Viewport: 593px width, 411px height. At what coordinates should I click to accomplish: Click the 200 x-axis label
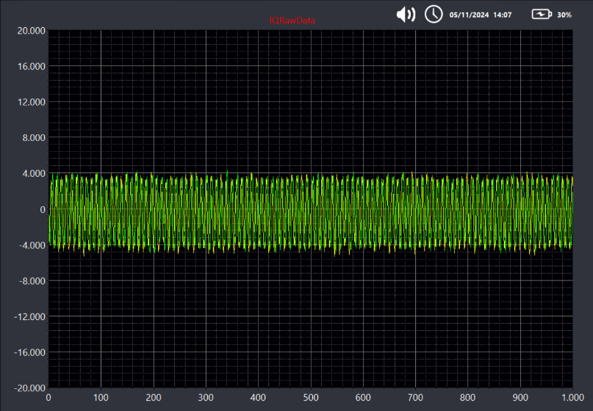click(154, 397)
